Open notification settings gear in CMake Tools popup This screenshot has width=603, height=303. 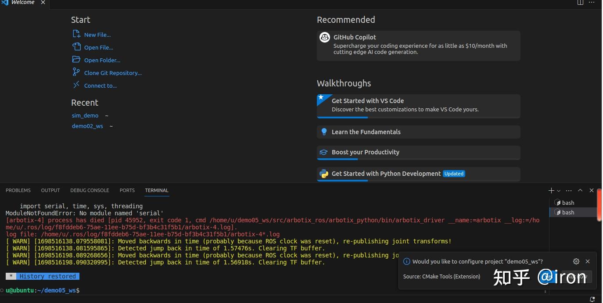click(576, 261)
